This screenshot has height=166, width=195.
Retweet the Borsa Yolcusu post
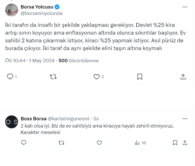point(53,77)
